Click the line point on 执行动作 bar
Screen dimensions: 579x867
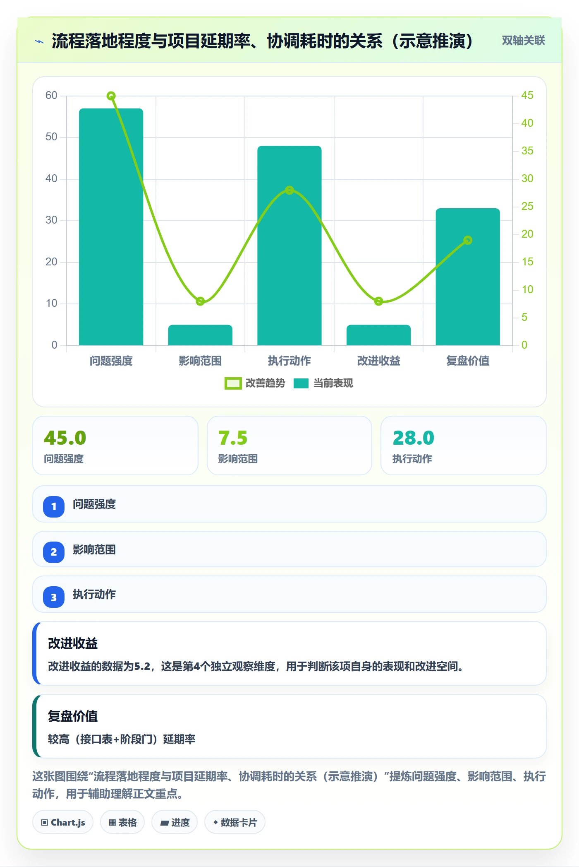coord(289,190)
